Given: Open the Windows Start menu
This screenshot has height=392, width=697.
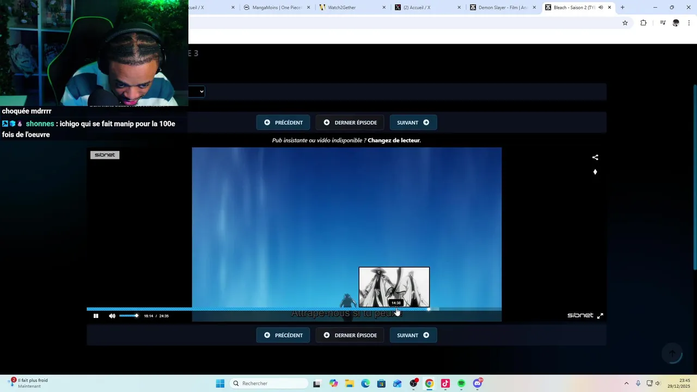Looking at the screenshot, I should 220,383.
